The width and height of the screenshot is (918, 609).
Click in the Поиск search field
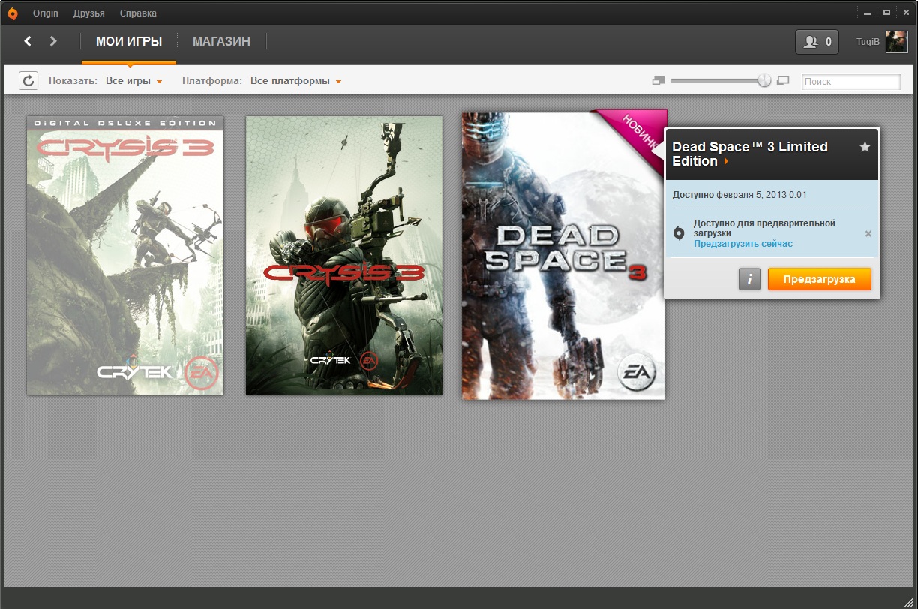coord(851,81)
